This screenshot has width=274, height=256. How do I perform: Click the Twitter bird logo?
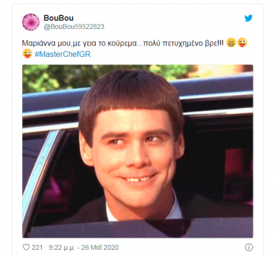tap(248, 18)
